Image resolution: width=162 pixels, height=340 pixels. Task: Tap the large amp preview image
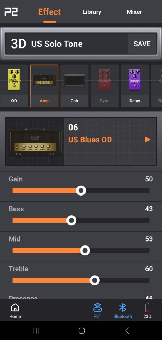pyautogui.click(x=35, y=142)
